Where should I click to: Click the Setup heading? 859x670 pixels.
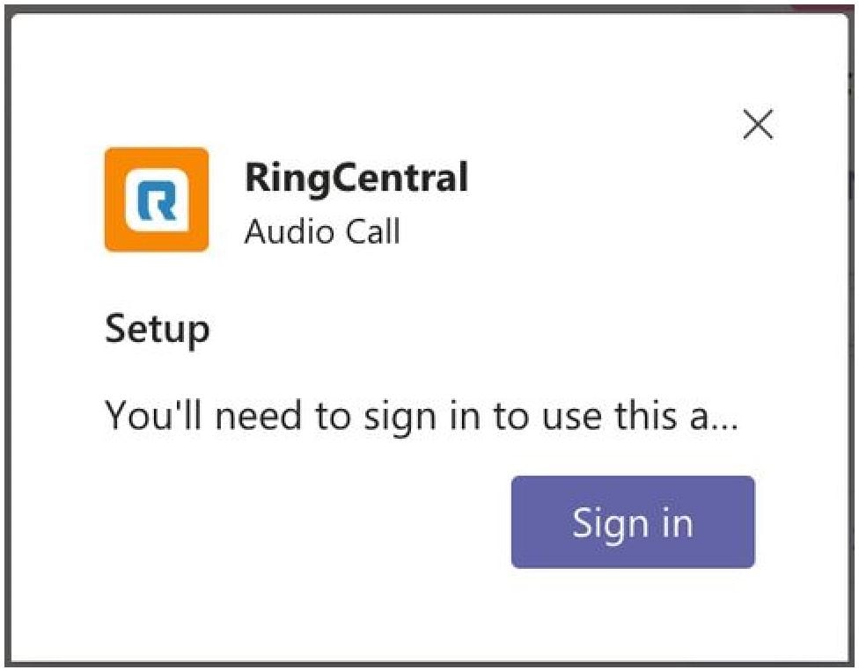158,330
